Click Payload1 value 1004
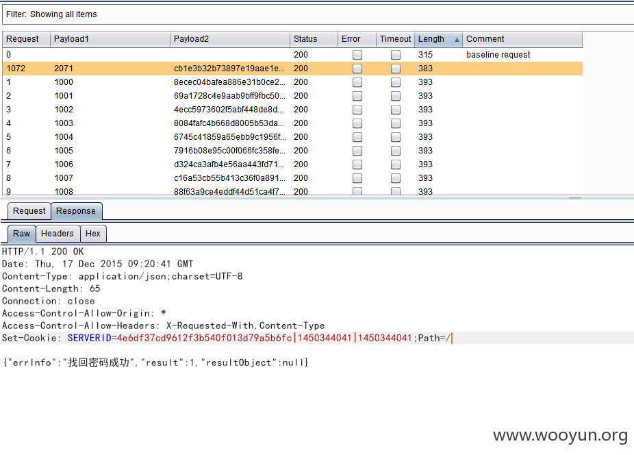Viewport: 634px width, 455px height. coord(64,137)
